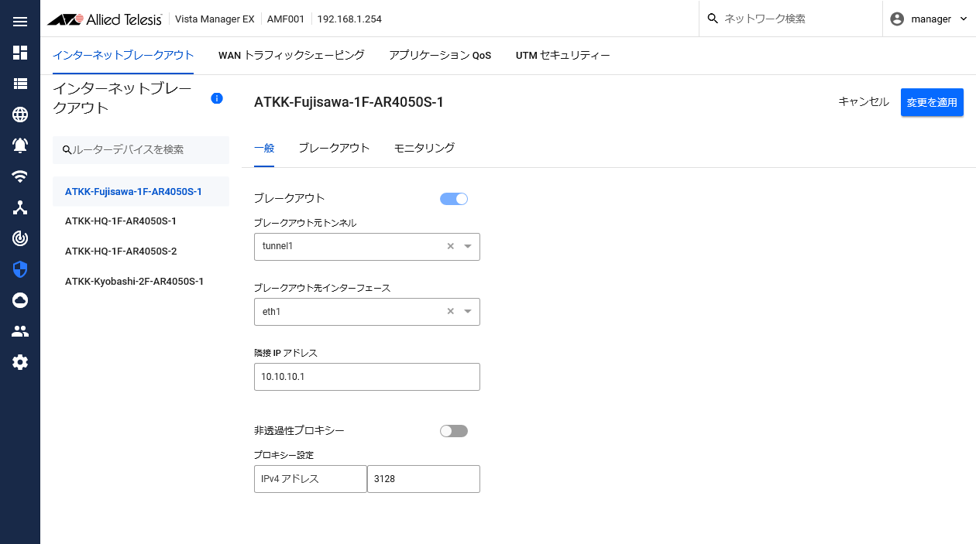Select the Wi-Fi wireless icon in sidebar

tap(20, 176)
